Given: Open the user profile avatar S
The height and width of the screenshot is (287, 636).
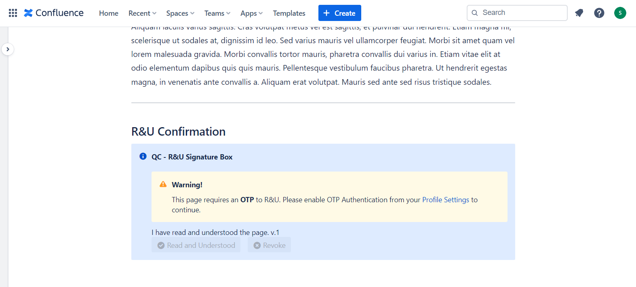Looking at the screenshot, I should [620, 13].
